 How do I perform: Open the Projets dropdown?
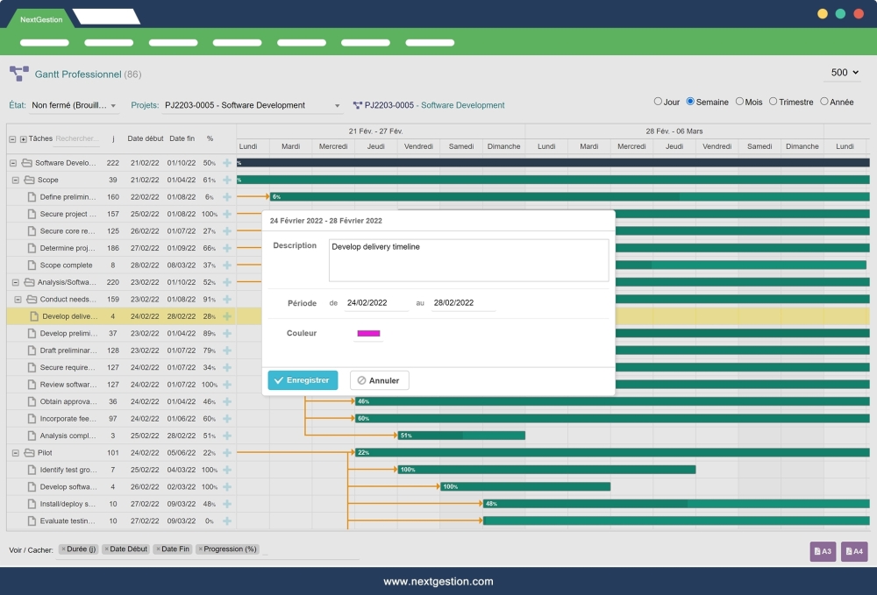click(x=338, y=104)
